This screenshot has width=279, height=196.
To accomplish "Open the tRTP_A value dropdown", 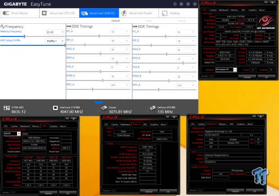I will click(x=119, y=58).
